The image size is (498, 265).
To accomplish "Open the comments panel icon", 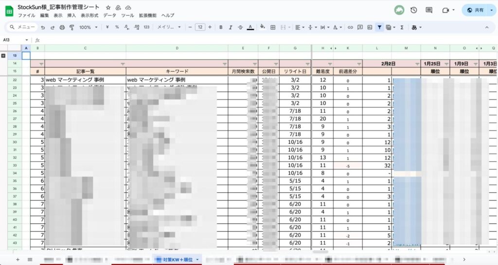I will pos(429,10).
